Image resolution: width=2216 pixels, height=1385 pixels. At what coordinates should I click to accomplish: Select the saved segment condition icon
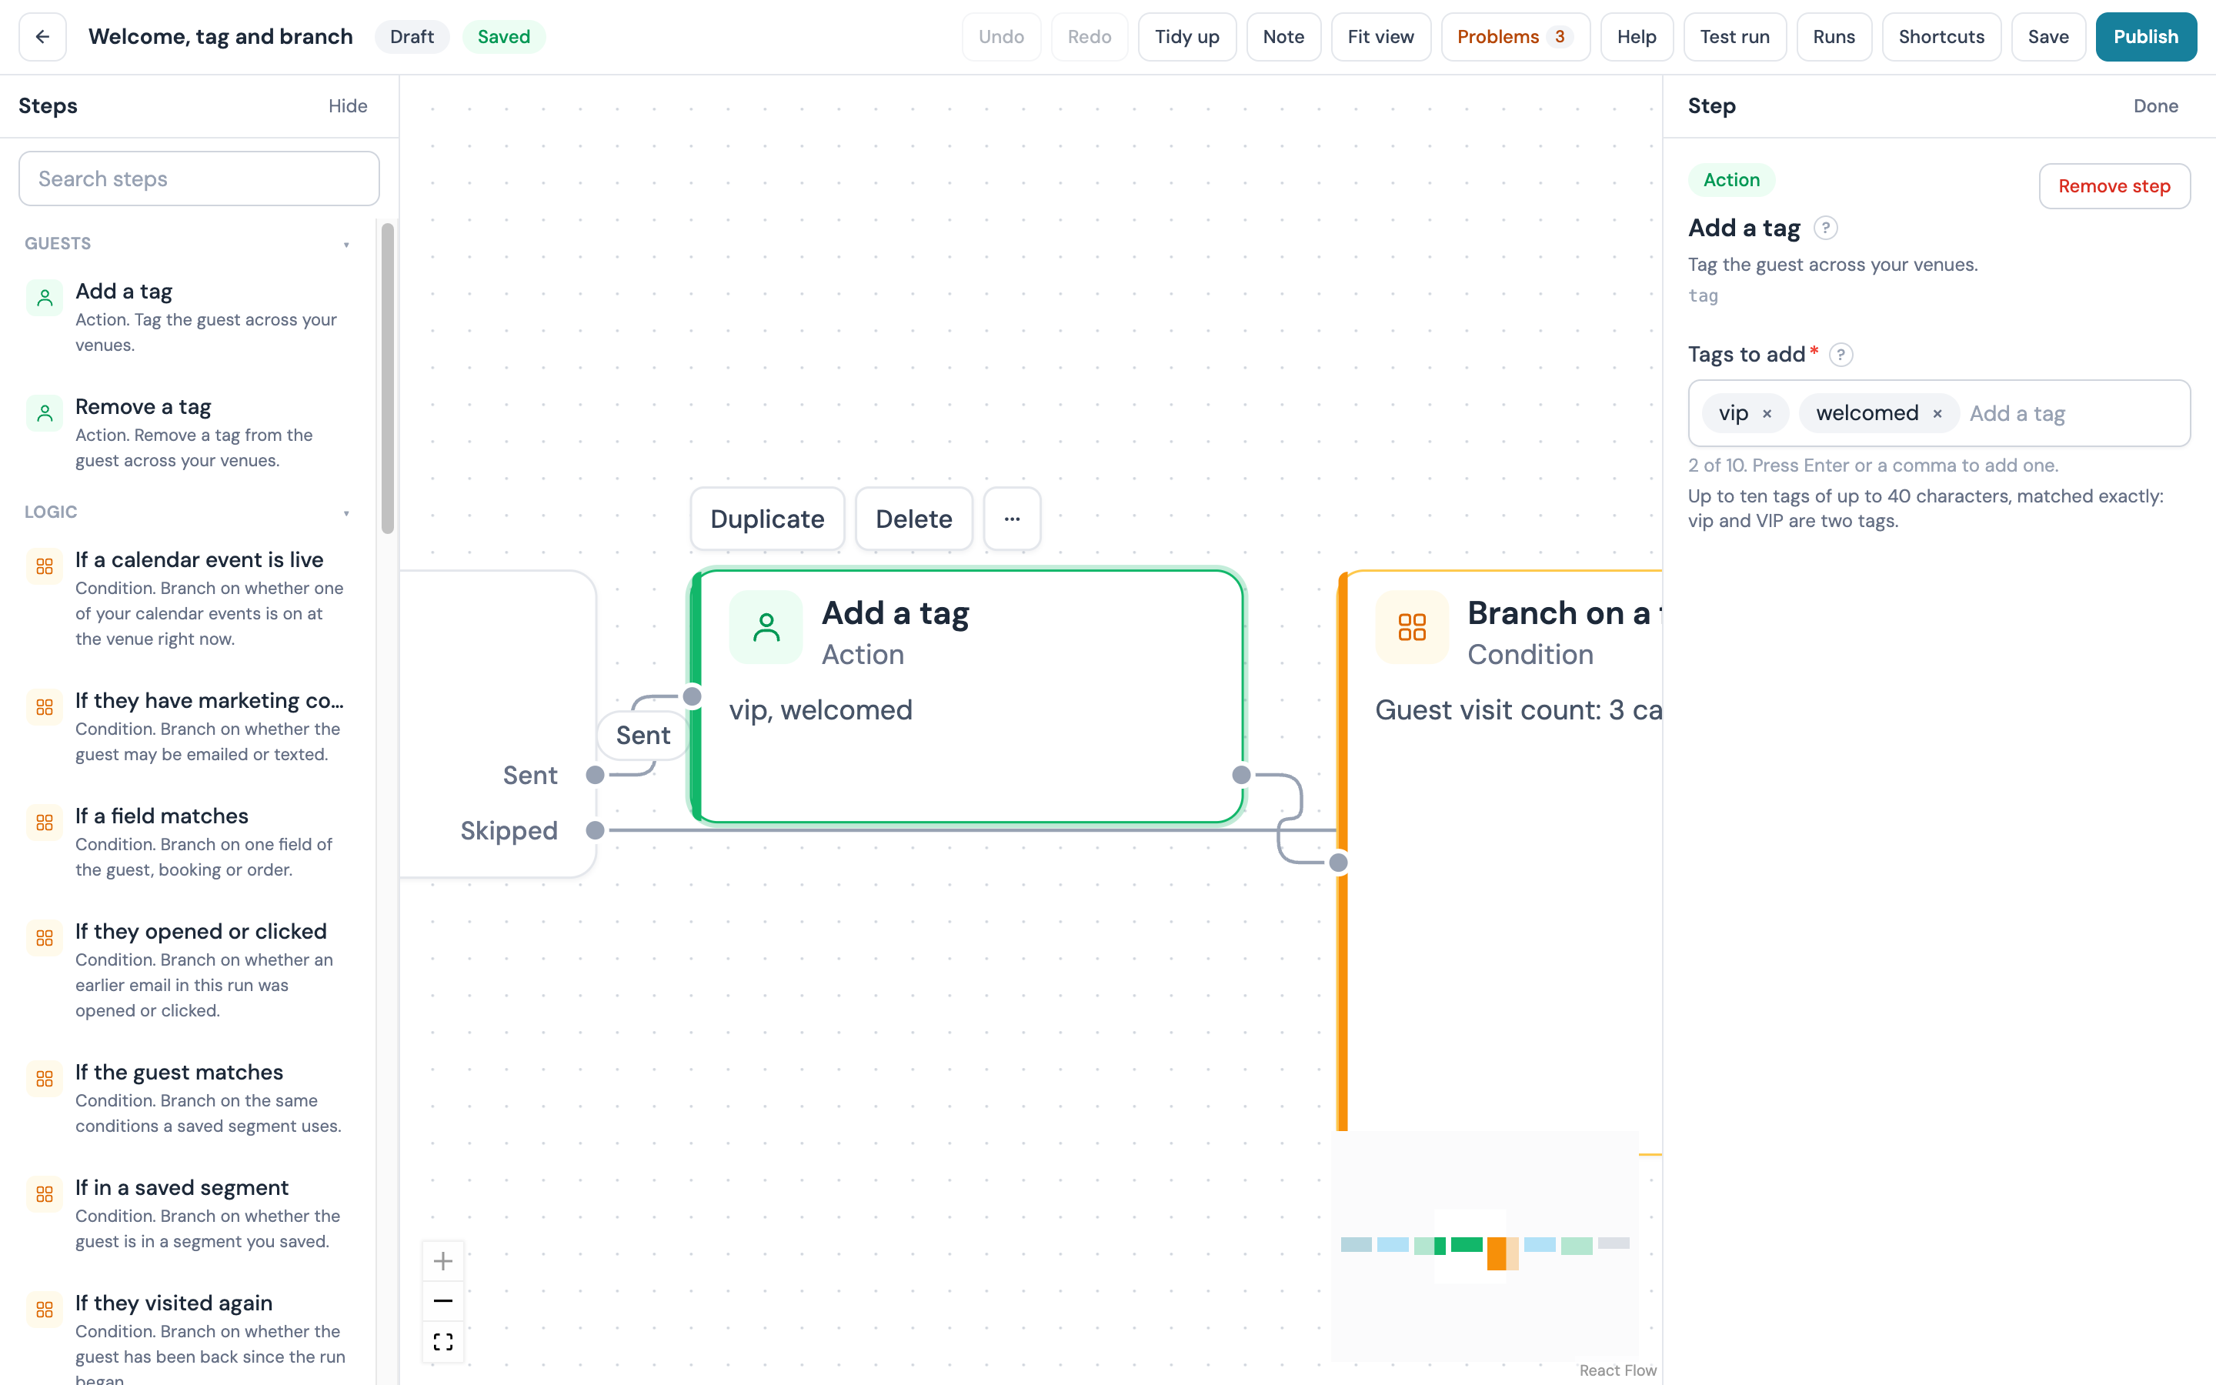click(x=45, y=1194)
